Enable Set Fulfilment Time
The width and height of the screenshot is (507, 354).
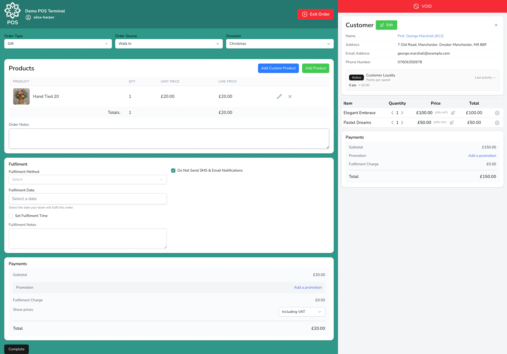pos(11,216)
